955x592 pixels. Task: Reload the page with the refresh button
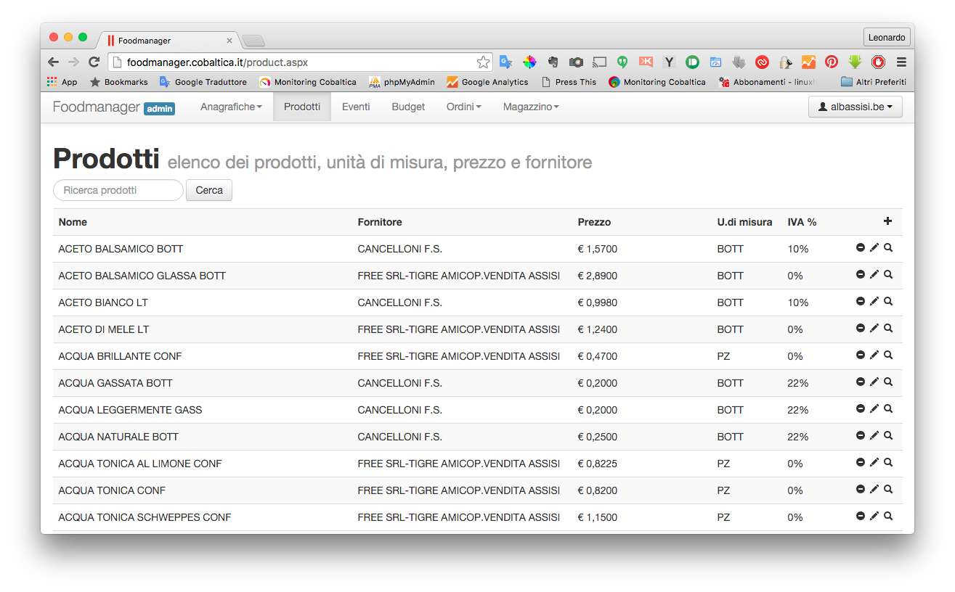coord(94,62)
